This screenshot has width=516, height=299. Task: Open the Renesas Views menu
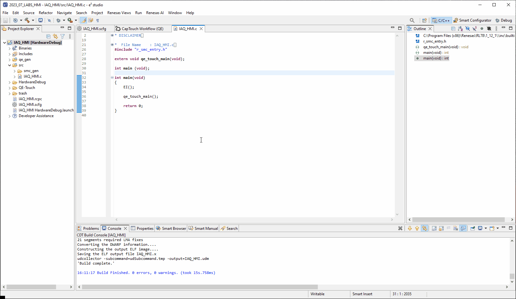[119, 13]
